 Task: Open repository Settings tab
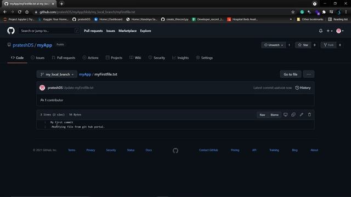205,57
